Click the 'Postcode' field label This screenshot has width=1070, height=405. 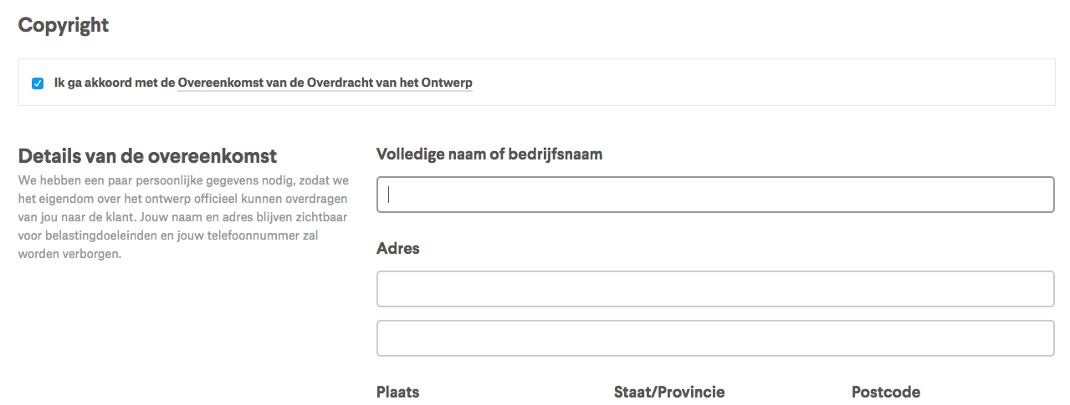point(886,392)
